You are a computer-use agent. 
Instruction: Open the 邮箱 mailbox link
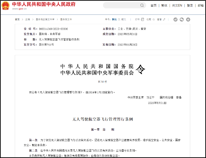point(201,6)
